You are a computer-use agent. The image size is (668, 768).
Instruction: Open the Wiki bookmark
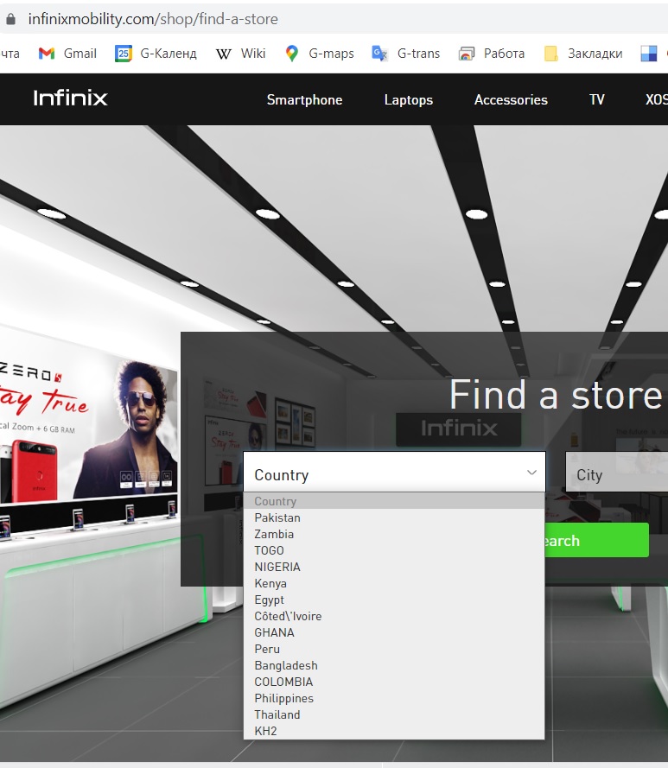pos(241,54)
